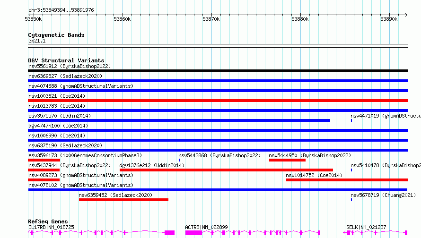Click the tiny blue mark under nsv5410478
Image resolution: width=421 pixels, height=238 pixels.
351,170
